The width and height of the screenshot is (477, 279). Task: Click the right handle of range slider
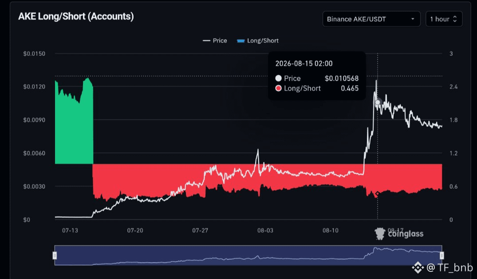pos(442,256)
